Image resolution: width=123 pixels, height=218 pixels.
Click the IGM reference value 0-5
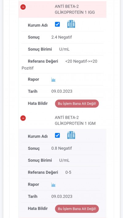(68, 172)
